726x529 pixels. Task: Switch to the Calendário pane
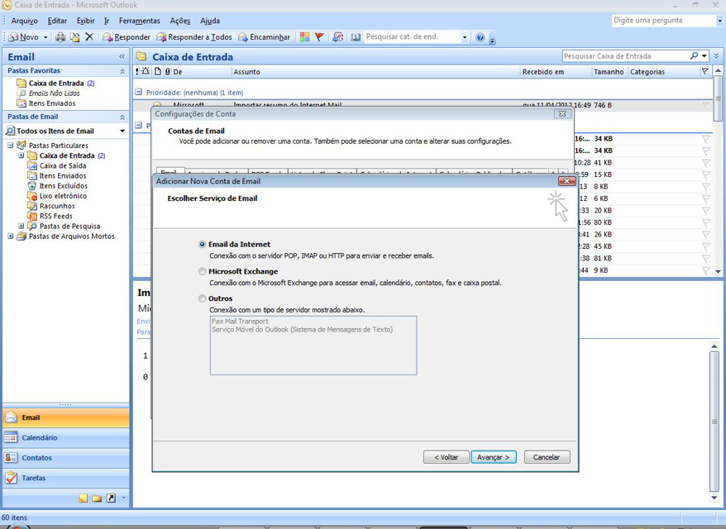click(x=66, y=437)
